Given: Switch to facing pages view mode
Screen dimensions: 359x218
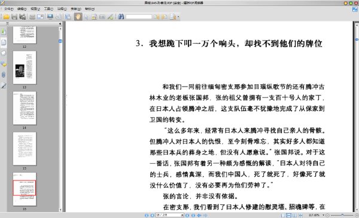Looking at the screenshot, I should (x=294, y=215).
